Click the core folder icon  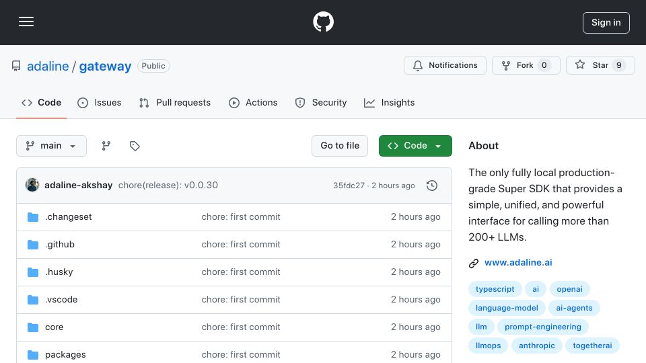33,327
